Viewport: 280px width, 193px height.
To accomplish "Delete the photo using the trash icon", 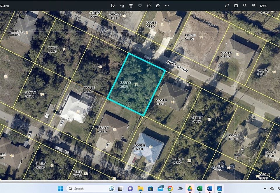I will 131,6.
